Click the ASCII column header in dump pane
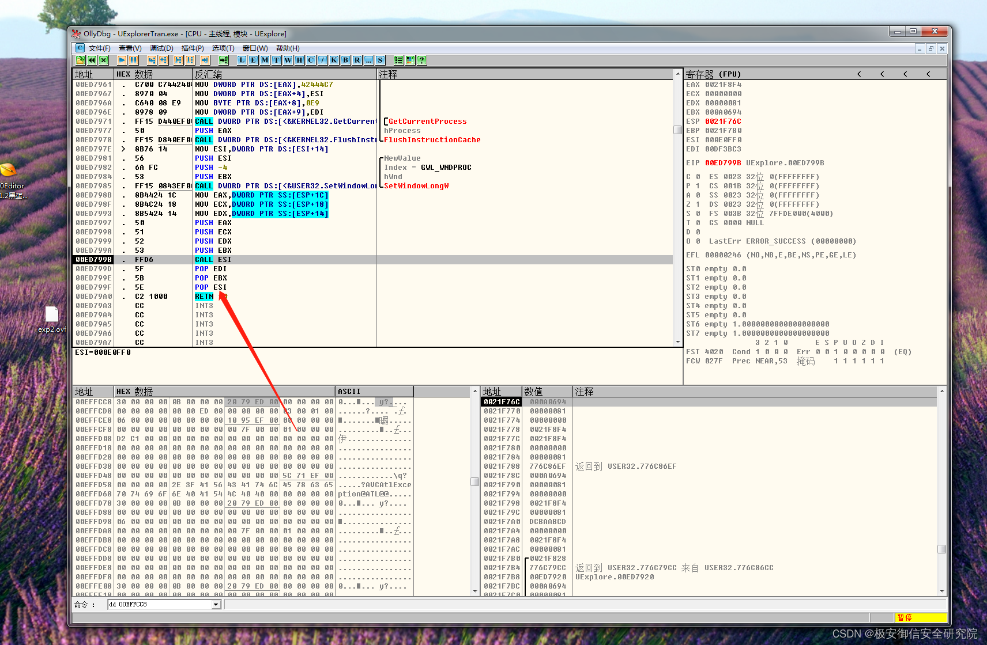Screen dimensions: 987x645 tap(374, 392)
